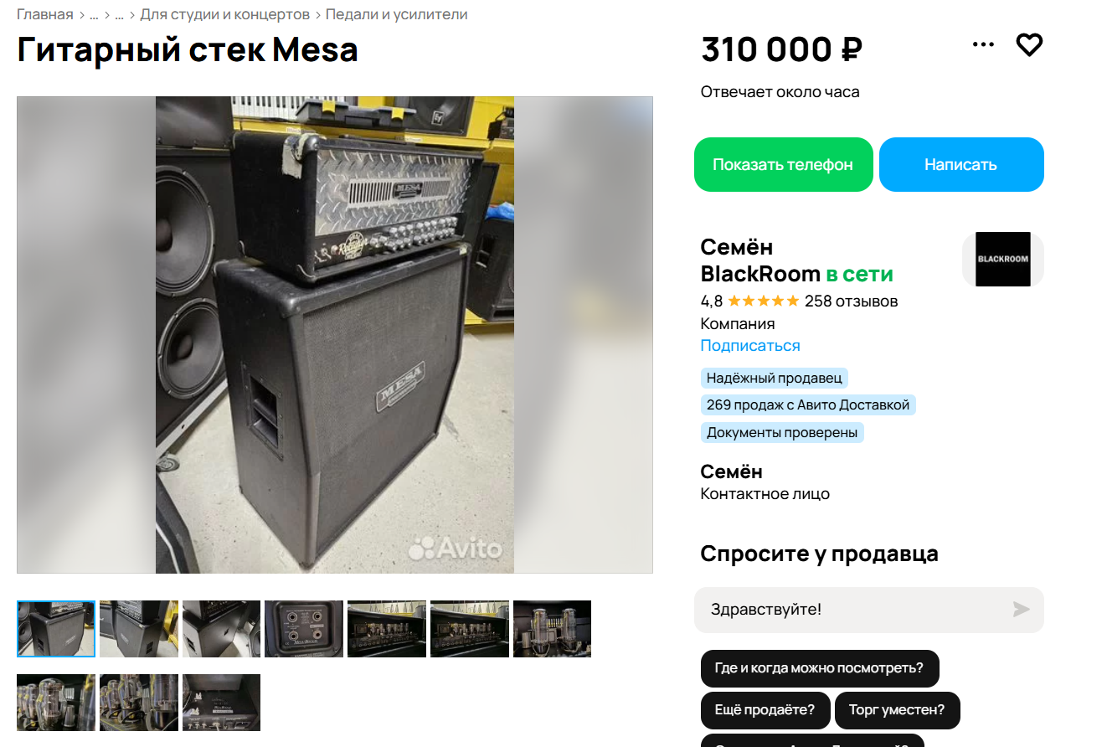
Task: Open Педали и усилители breadcrumb
Action: tap(396, 14)
